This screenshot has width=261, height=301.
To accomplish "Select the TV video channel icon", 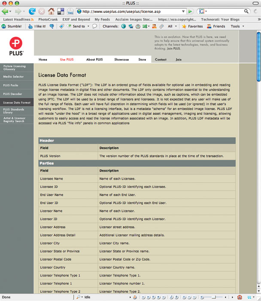I will 138,26.
